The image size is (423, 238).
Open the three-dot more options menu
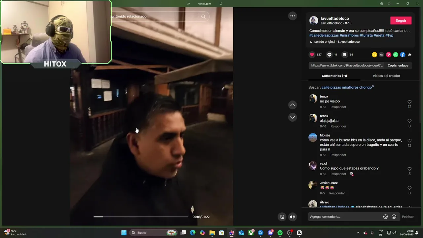click(292, 16)
